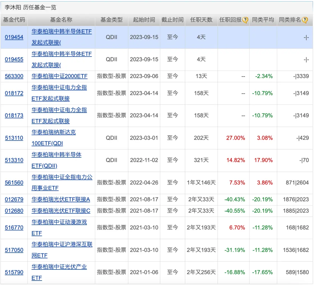The image size is (314, 285).
Task: Open fund code 515790
Action: coord(14,272)
